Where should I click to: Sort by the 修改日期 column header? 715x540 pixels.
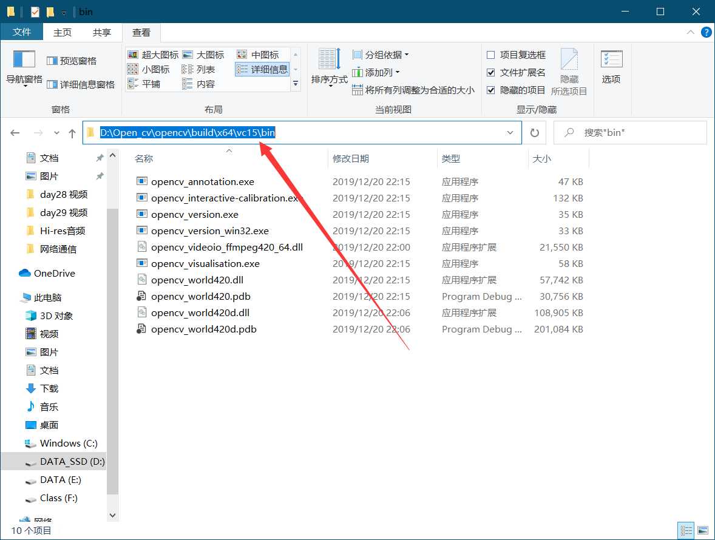[351, 158]
